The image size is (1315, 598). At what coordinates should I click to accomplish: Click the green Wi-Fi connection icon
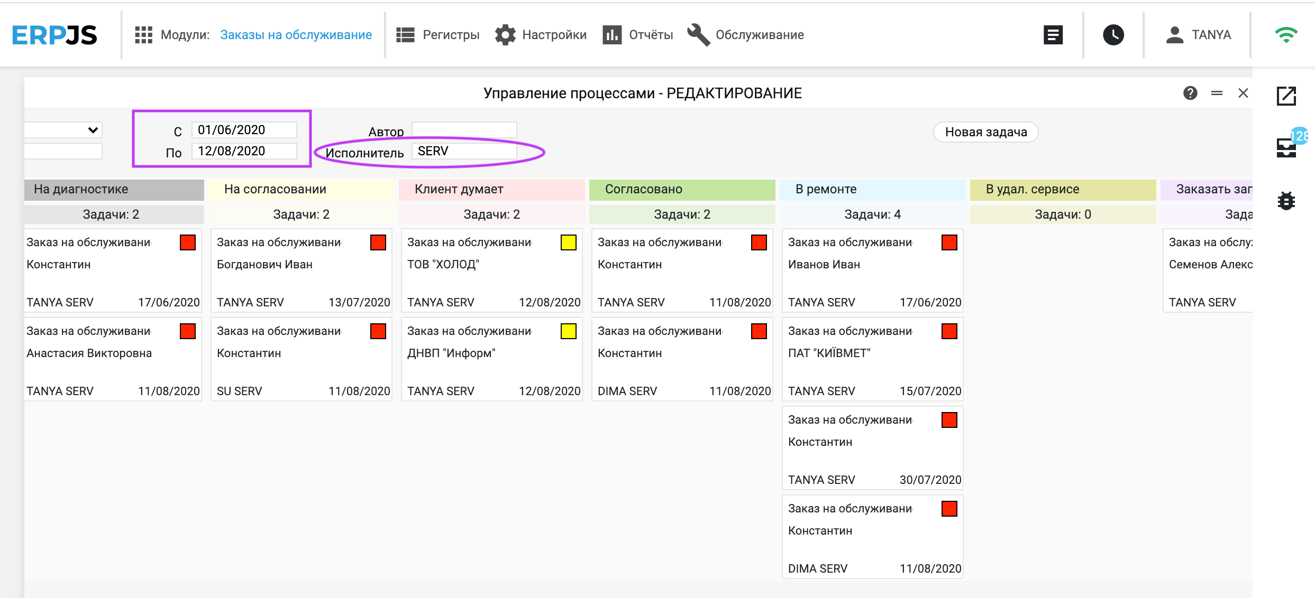pos(1286,35)
